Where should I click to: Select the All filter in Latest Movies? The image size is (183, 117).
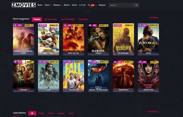point(32,113)
